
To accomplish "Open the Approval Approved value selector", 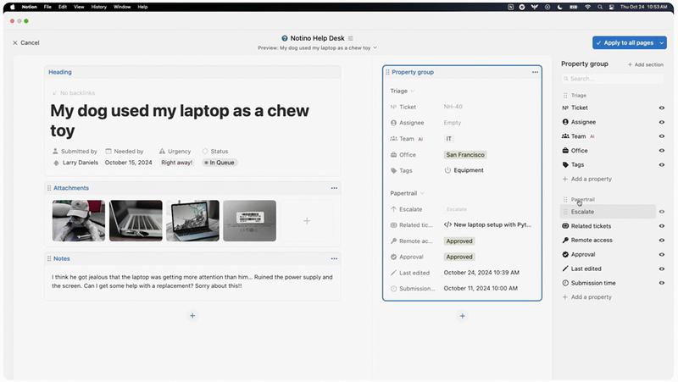I will tap(459, 257).
